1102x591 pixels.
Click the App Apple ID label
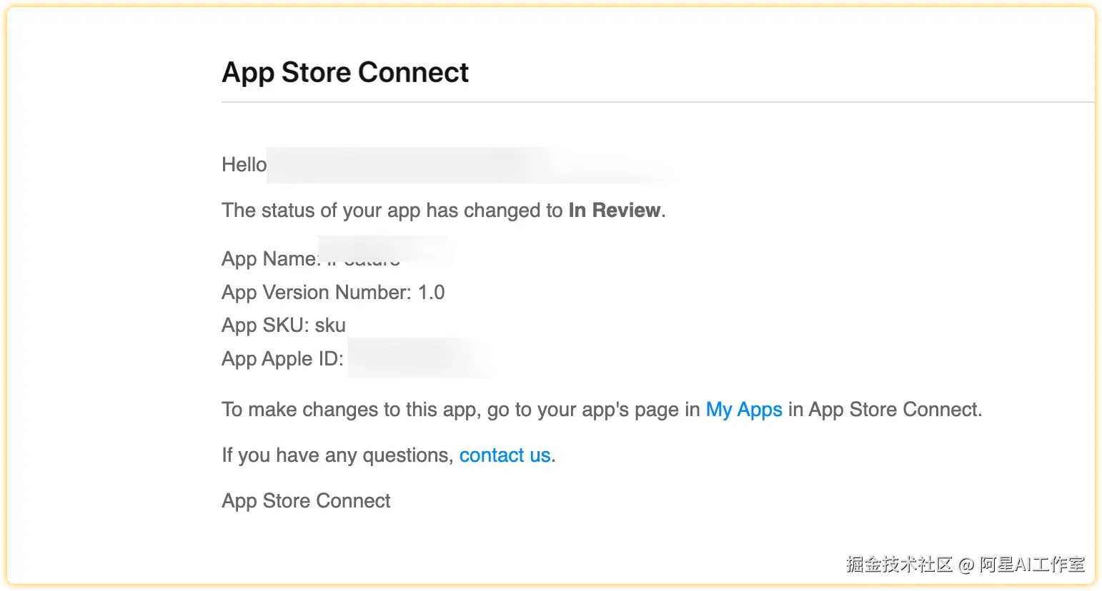[282, 358]
